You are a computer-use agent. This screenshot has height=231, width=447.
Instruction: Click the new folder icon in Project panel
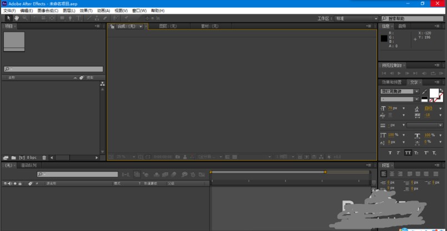coord(14,158)
